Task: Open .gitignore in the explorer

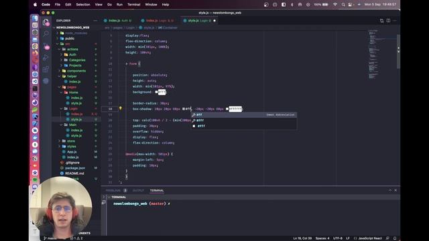Action: [72, 163]
